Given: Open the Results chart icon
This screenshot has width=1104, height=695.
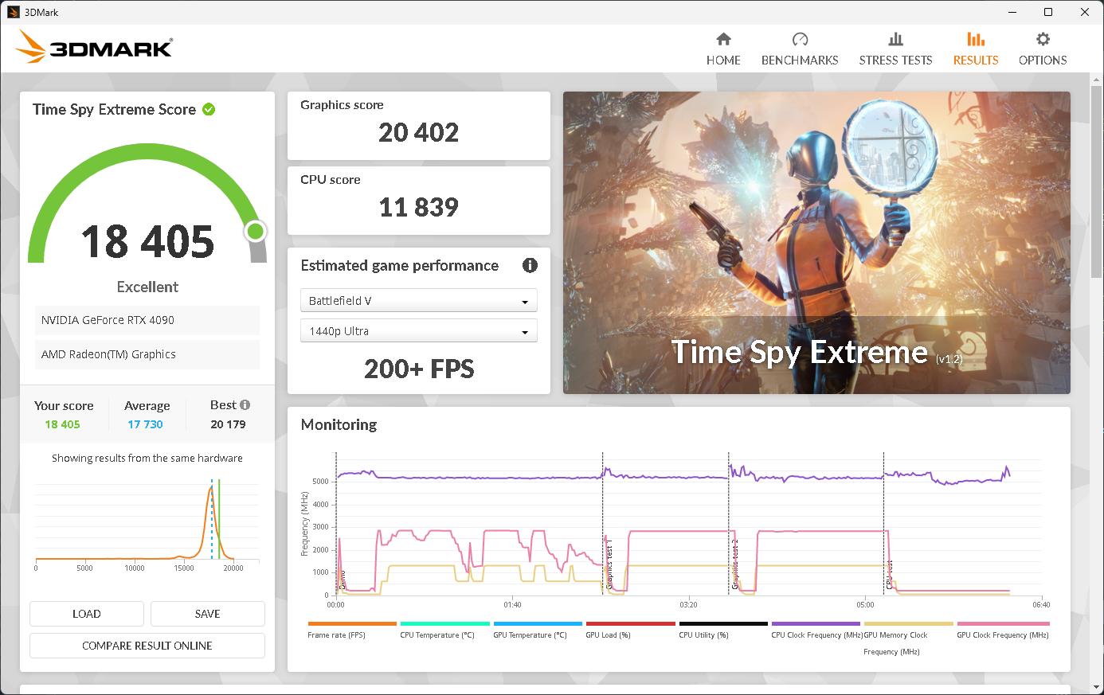Looking at the screenshot, I should 976,39.
